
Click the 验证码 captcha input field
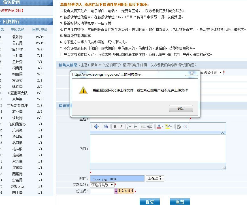[x=102, y=191]
